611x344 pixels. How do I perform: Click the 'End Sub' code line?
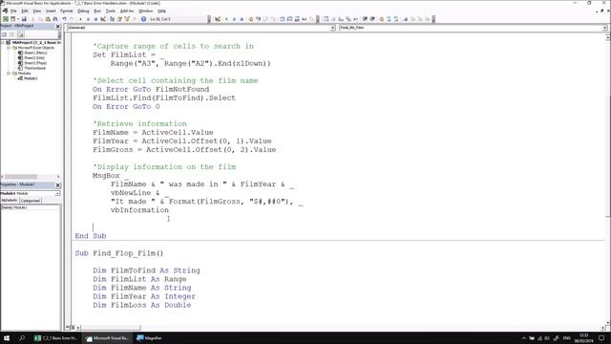[x=91, y=236]
